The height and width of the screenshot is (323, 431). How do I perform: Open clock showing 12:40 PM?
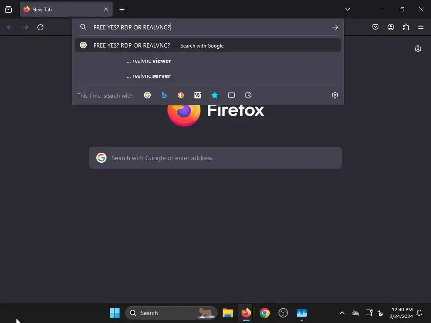[401, 313]
